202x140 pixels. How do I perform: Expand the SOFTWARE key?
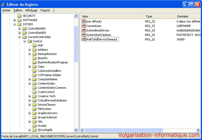(x=15, y=20)
